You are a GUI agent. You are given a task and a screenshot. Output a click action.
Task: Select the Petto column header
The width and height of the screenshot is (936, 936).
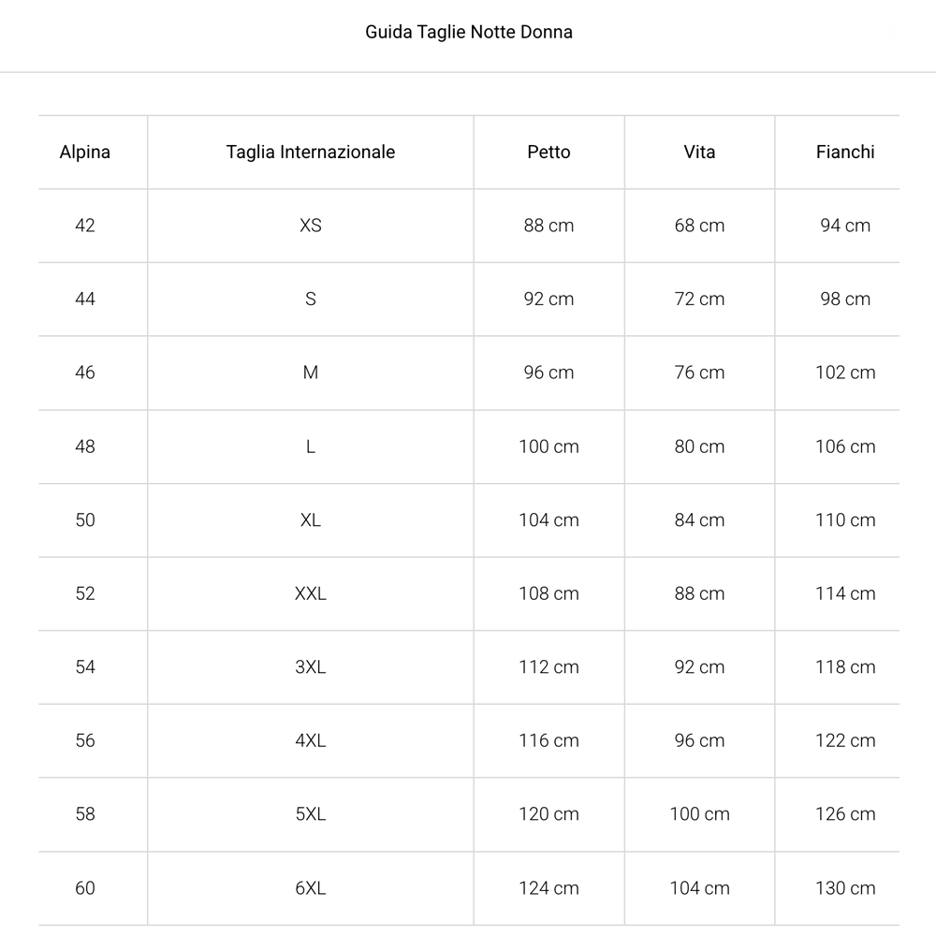(548, 152)
